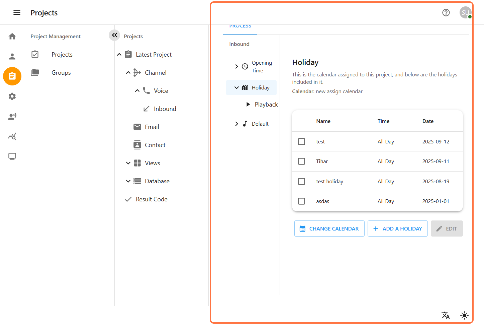
Task: Open the SU user avatar
Action: pyautogui.click(x=465, y=13)
